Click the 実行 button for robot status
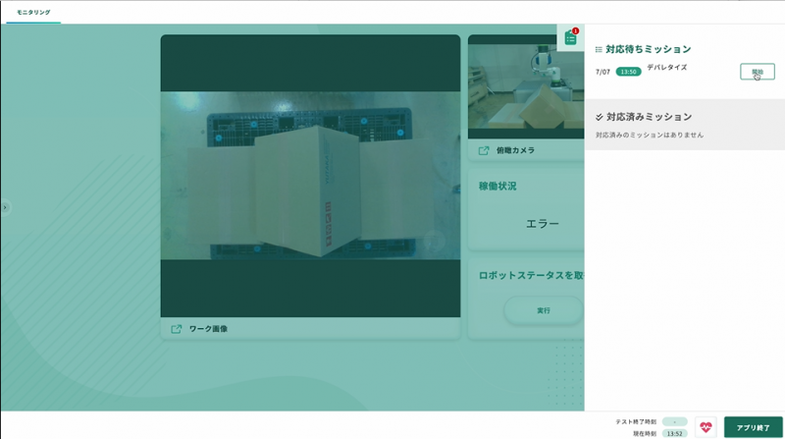The height and width of the screenshot is (439, 785). [544, 310]
